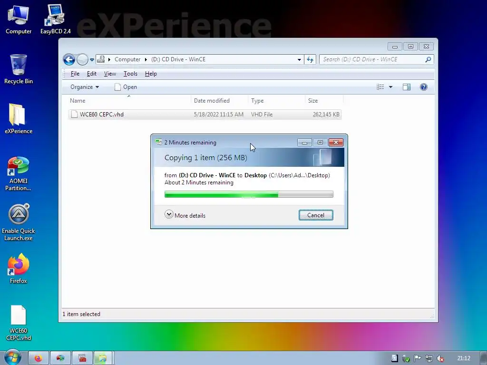Click Windows Explorer taskbar button
487x365 pixels.
coord(103,358)
